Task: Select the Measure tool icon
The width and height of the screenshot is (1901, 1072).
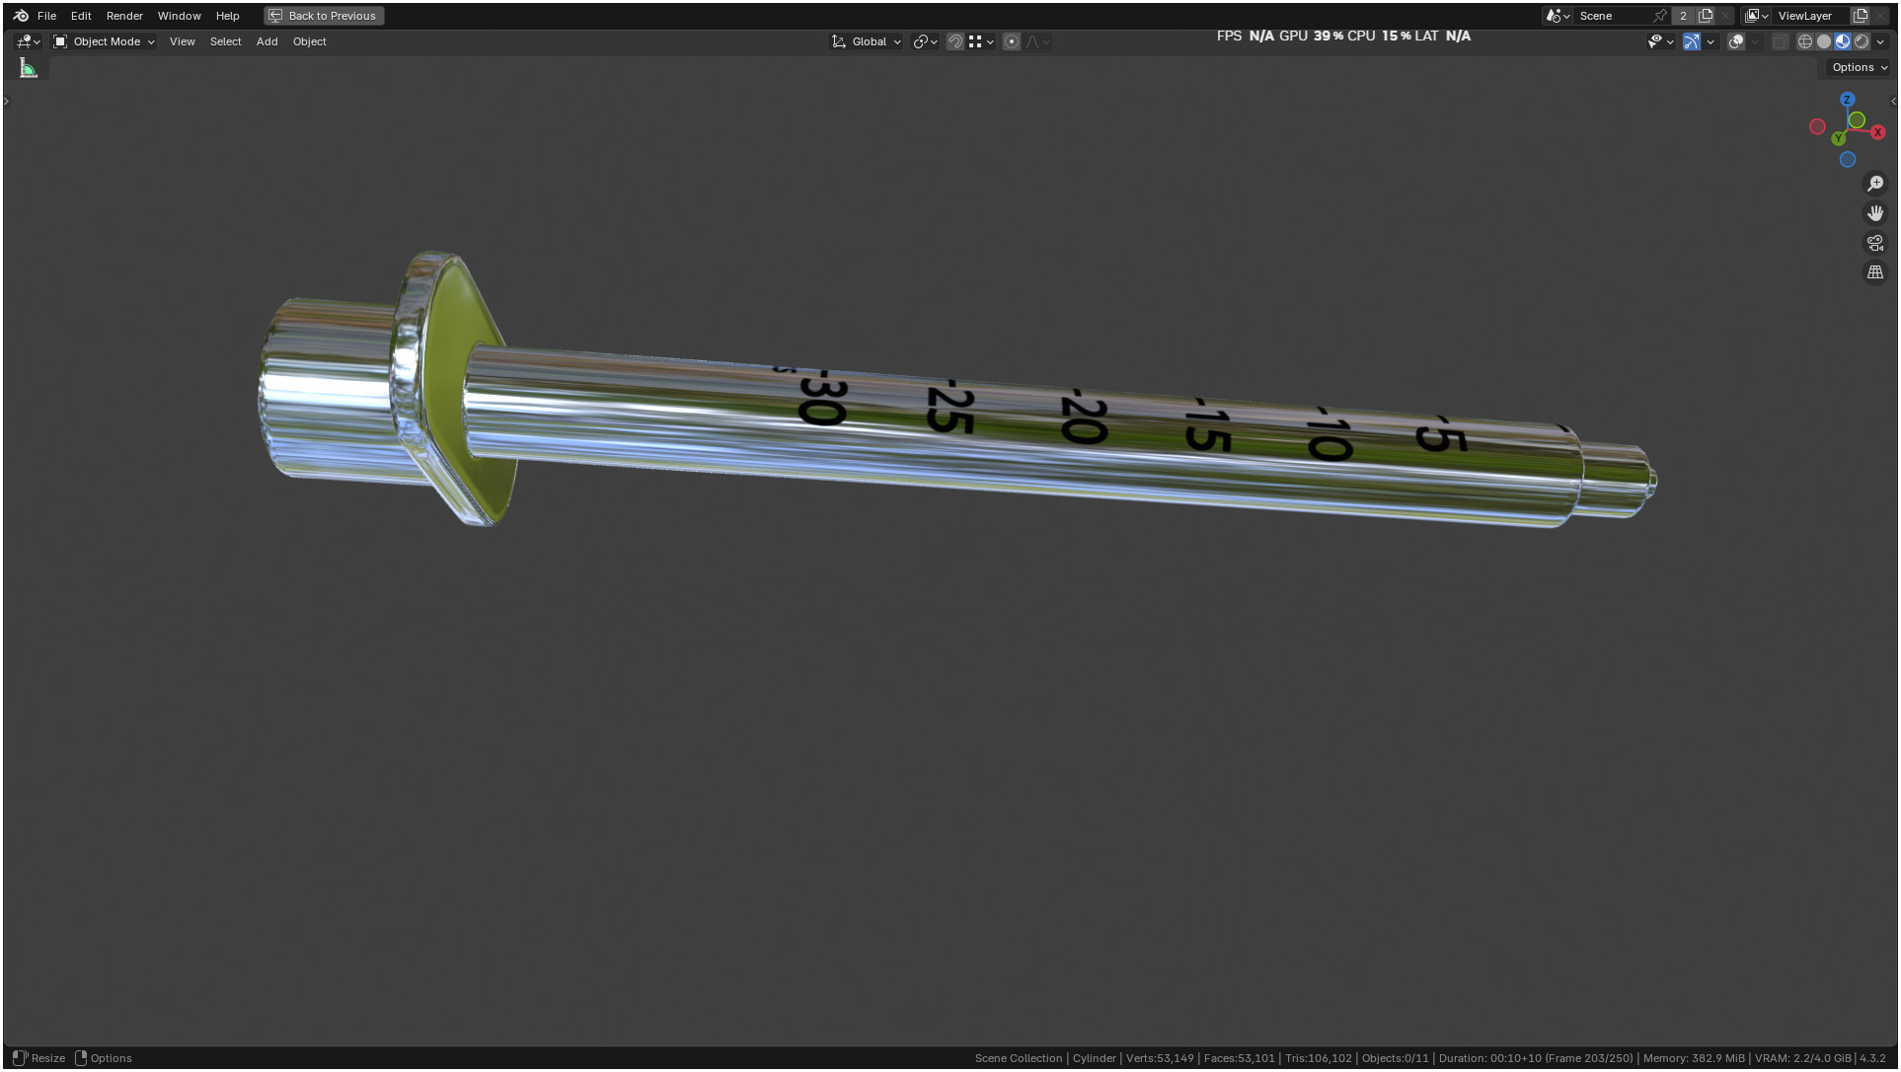Action: (29, 68)
